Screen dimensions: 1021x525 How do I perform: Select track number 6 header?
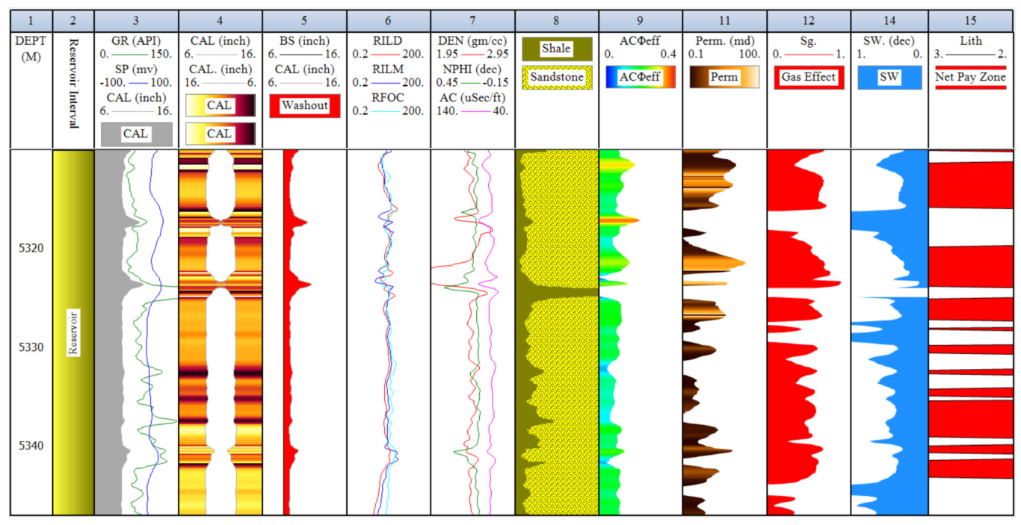[x=388, y=20]
